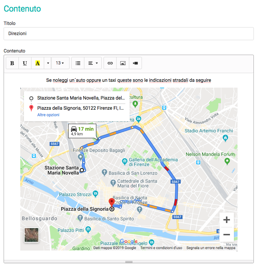Click the 'Altre opzioni' link on the map

coord(49,115)
